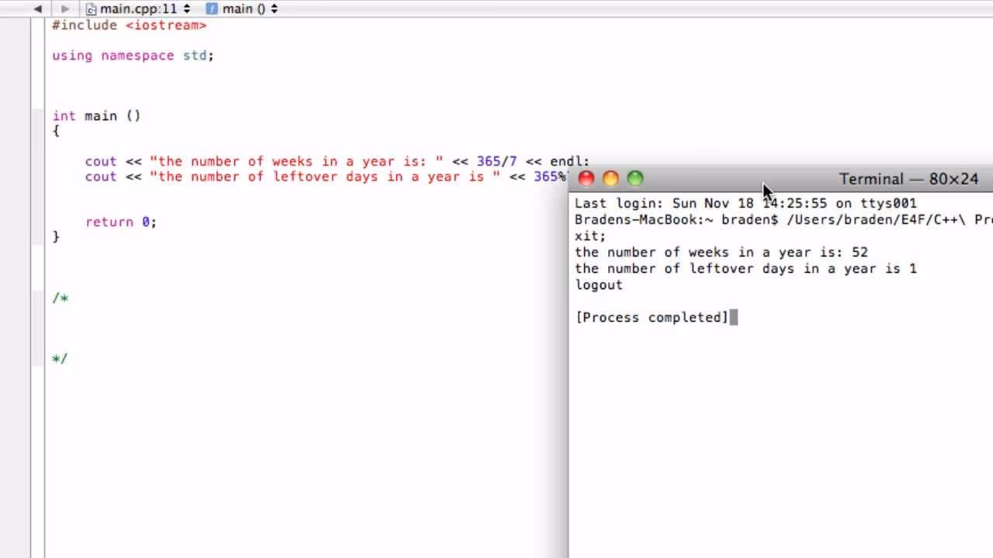The width and height of the screenshot is (993, 558).
Task: Click the forward navigation arrow in the jump bar
Action: point(66,9)
